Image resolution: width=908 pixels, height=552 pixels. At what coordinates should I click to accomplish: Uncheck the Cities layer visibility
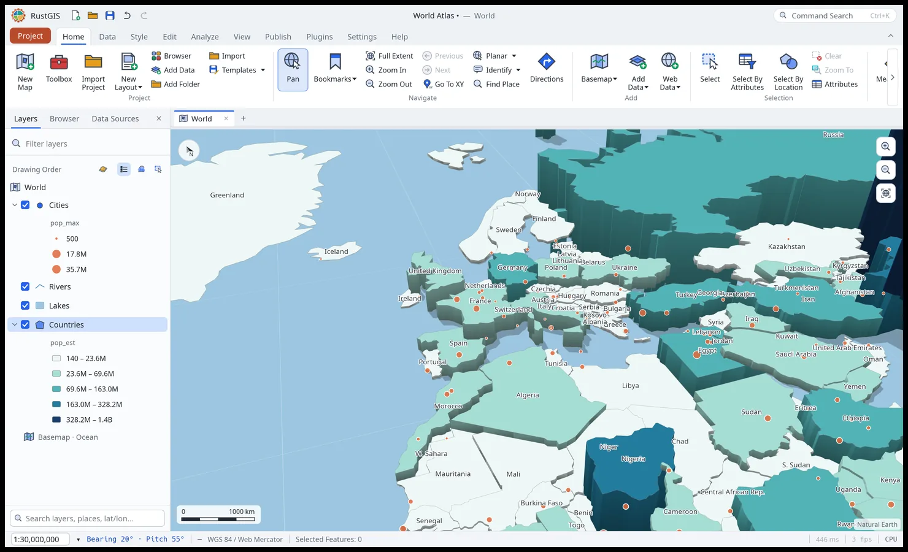25,205
